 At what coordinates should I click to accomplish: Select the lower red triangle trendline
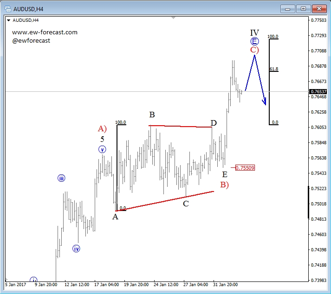165,201
